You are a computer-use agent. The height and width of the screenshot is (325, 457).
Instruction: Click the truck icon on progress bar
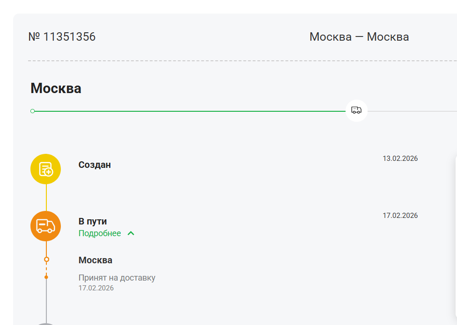point(356,111)
